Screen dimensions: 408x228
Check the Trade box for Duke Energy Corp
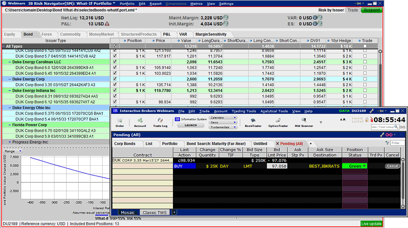(365, 79)
